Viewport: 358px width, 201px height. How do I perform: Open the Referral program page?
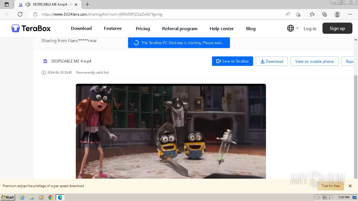[x=180, y=28]
